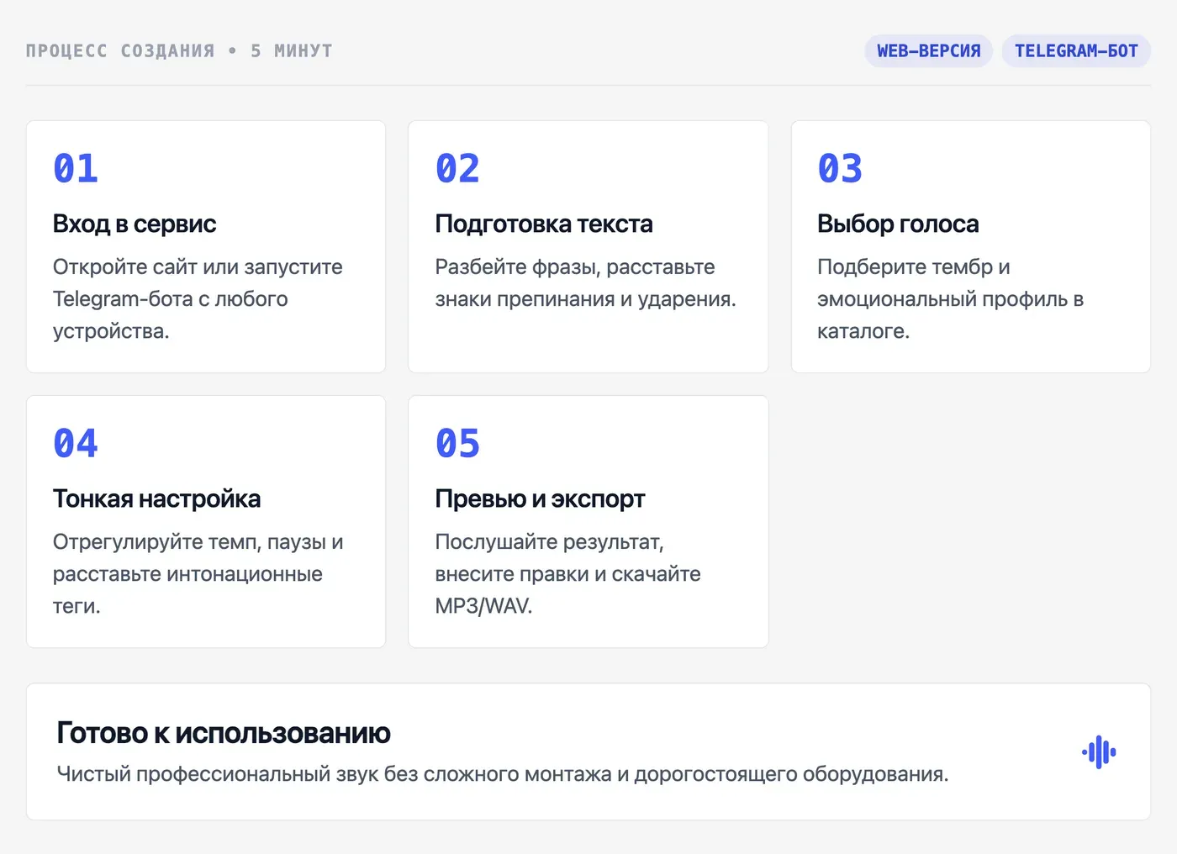
Task: Click the audio waveform icon
Action: 1099,752
